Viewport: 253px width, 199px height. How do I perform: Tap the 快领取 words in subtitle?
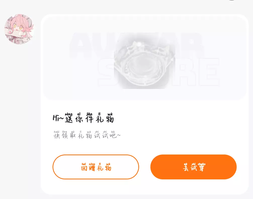(x=65, y=136)
